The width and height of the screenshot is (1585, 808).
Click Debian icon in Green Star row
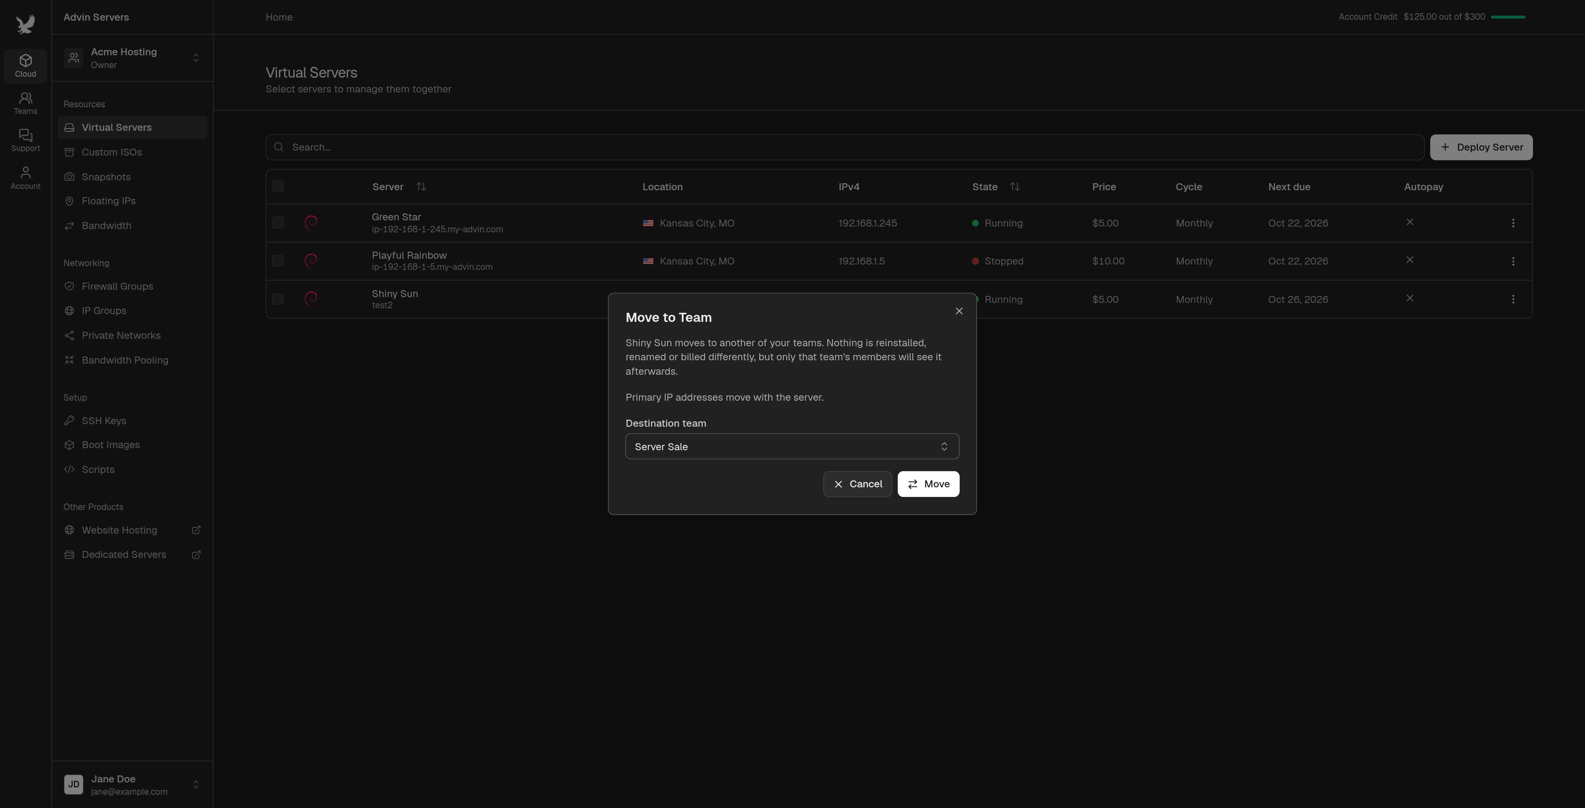click(x=311, y=223)
